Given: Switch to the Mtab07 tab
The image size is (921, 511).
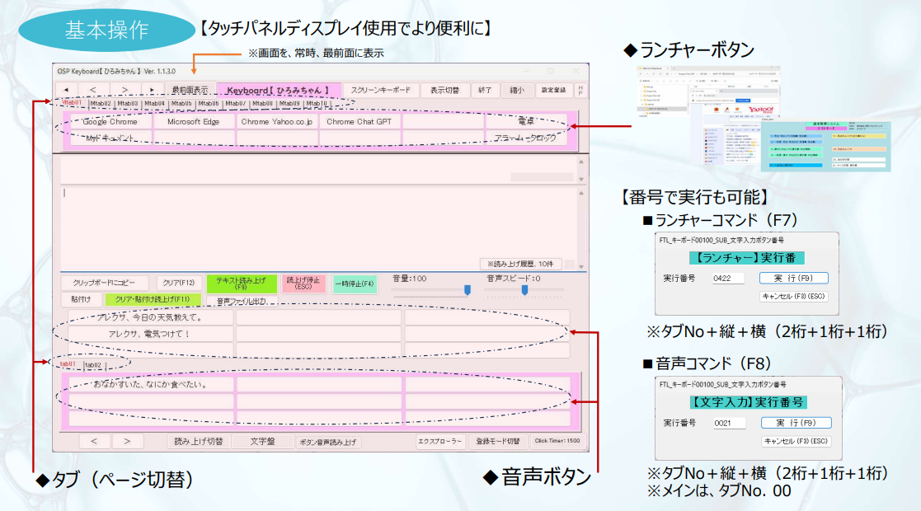Looking at the screenshot, I should [x=236, y=103].
